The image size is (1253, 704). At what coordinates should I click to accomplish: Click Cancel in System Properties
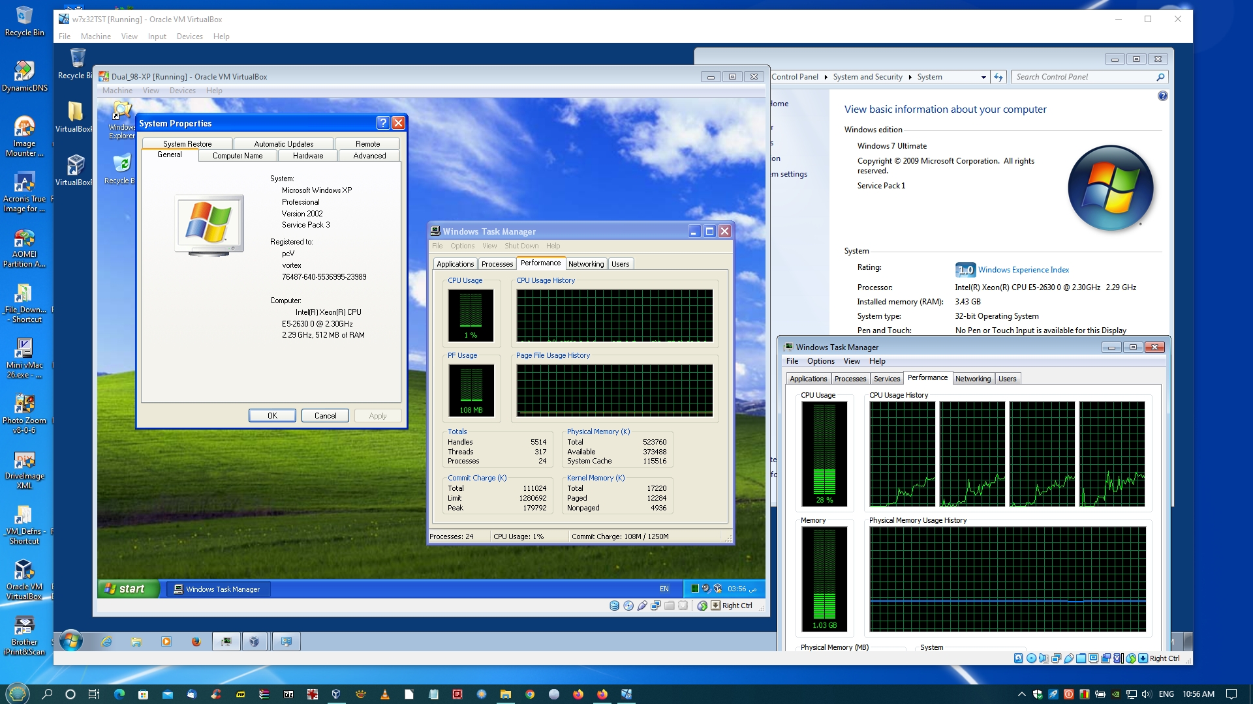coord(325,416)
